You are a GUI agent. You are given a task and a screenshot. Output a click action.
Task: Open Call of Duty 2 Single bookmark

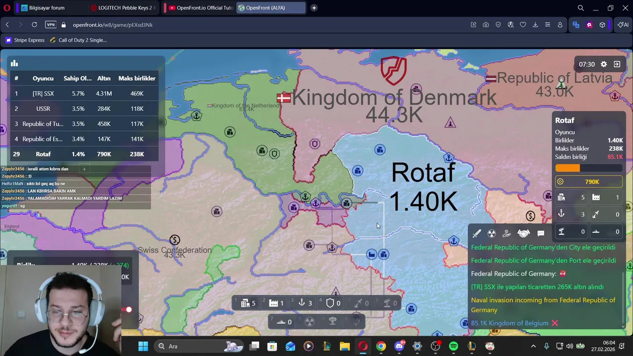coord(78,40)
